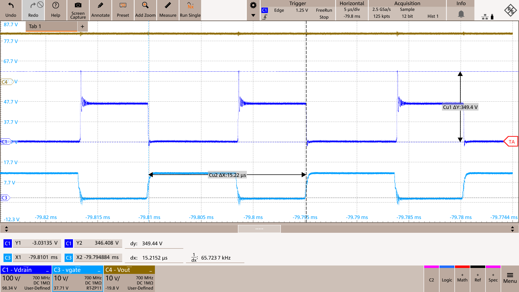This screenshot has width=519, height=292.
Task: Switch to Tab 1
Action: coord(51,26)
